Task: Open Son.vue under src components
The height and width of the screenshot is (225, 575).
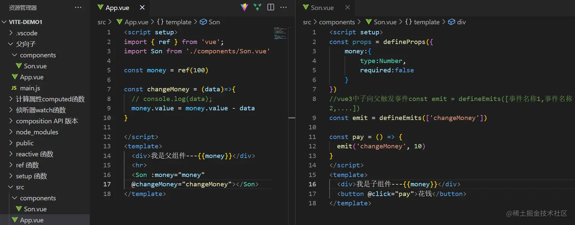Action: point(45,209)
